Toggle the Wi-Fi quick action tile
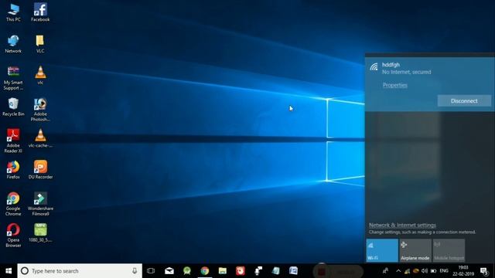 [382, 250]
